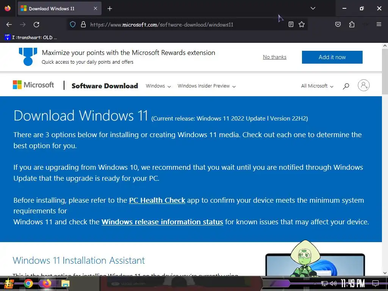The height and width of the screenshot is (291, 388).
Task: List all tabs dropdown arrow
Action: (313, 8)
